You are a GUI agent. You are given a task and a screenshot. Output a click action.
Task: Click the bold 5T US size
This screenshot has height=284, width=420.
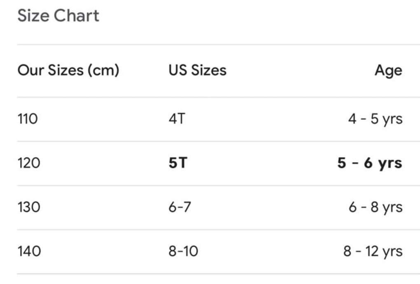[x=177, y=163]
